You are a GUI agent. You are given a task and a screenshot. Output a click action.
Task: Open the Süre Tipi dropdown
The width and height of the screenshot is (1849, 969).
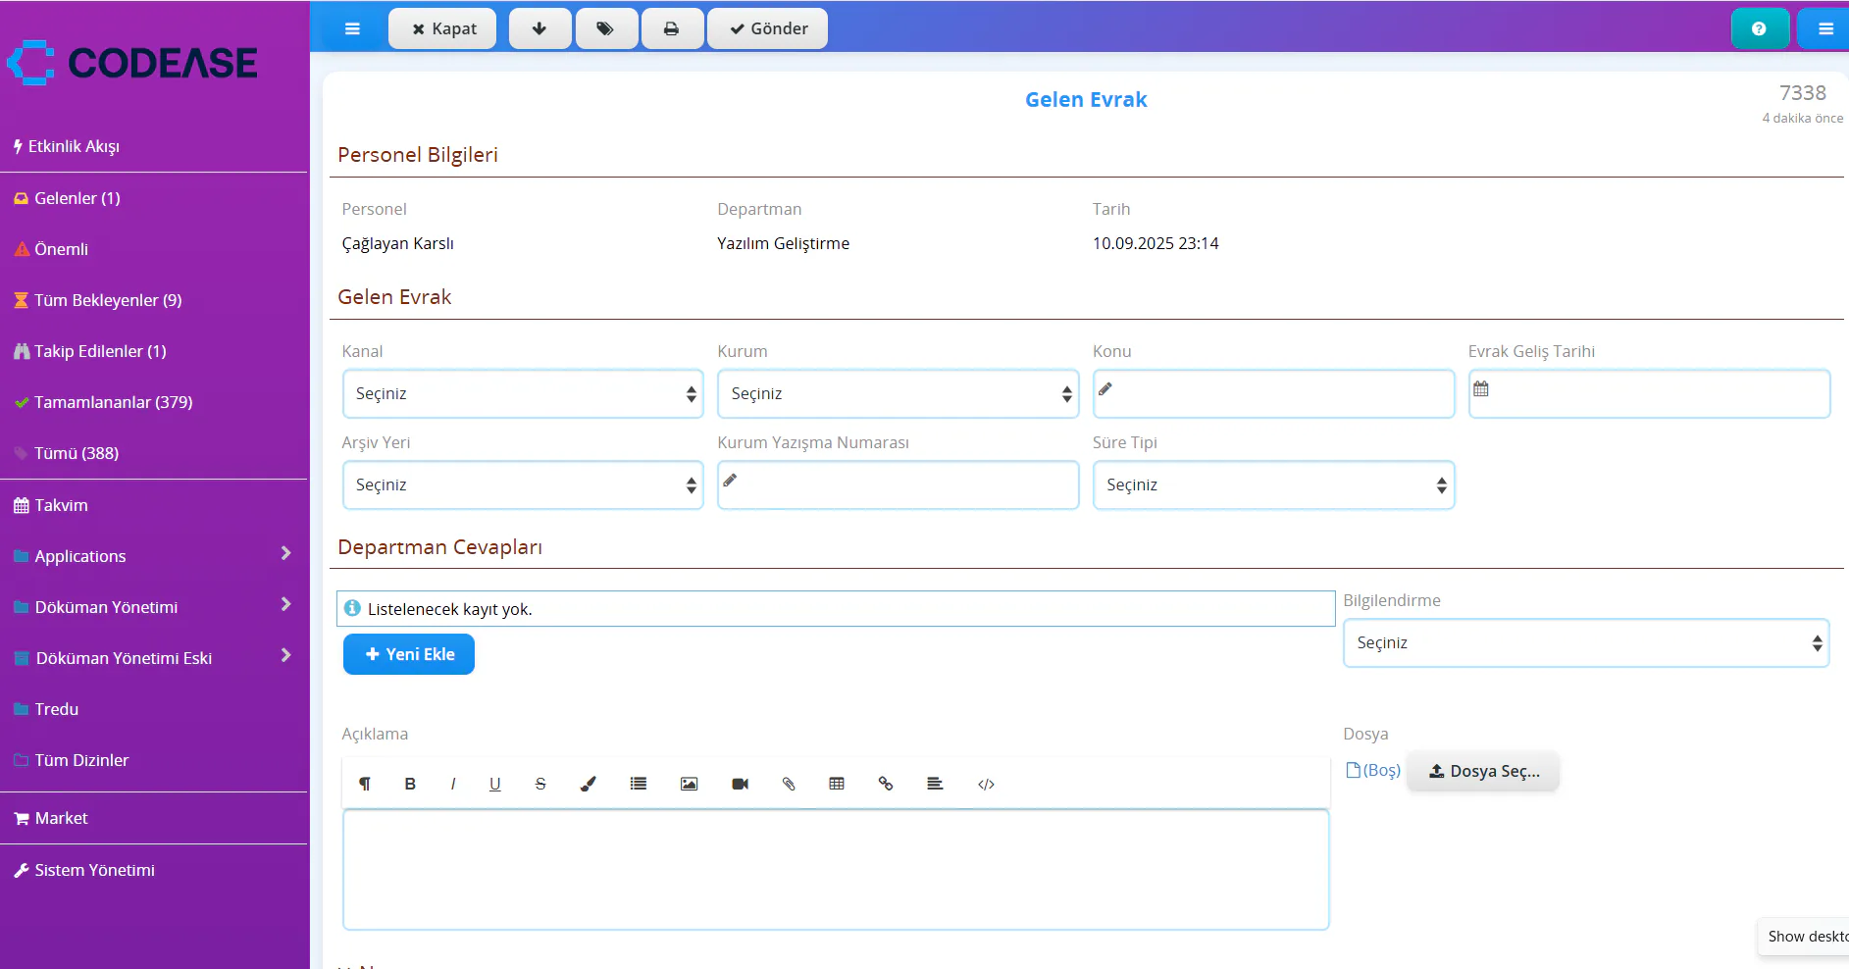click(x=1274, y=484)
